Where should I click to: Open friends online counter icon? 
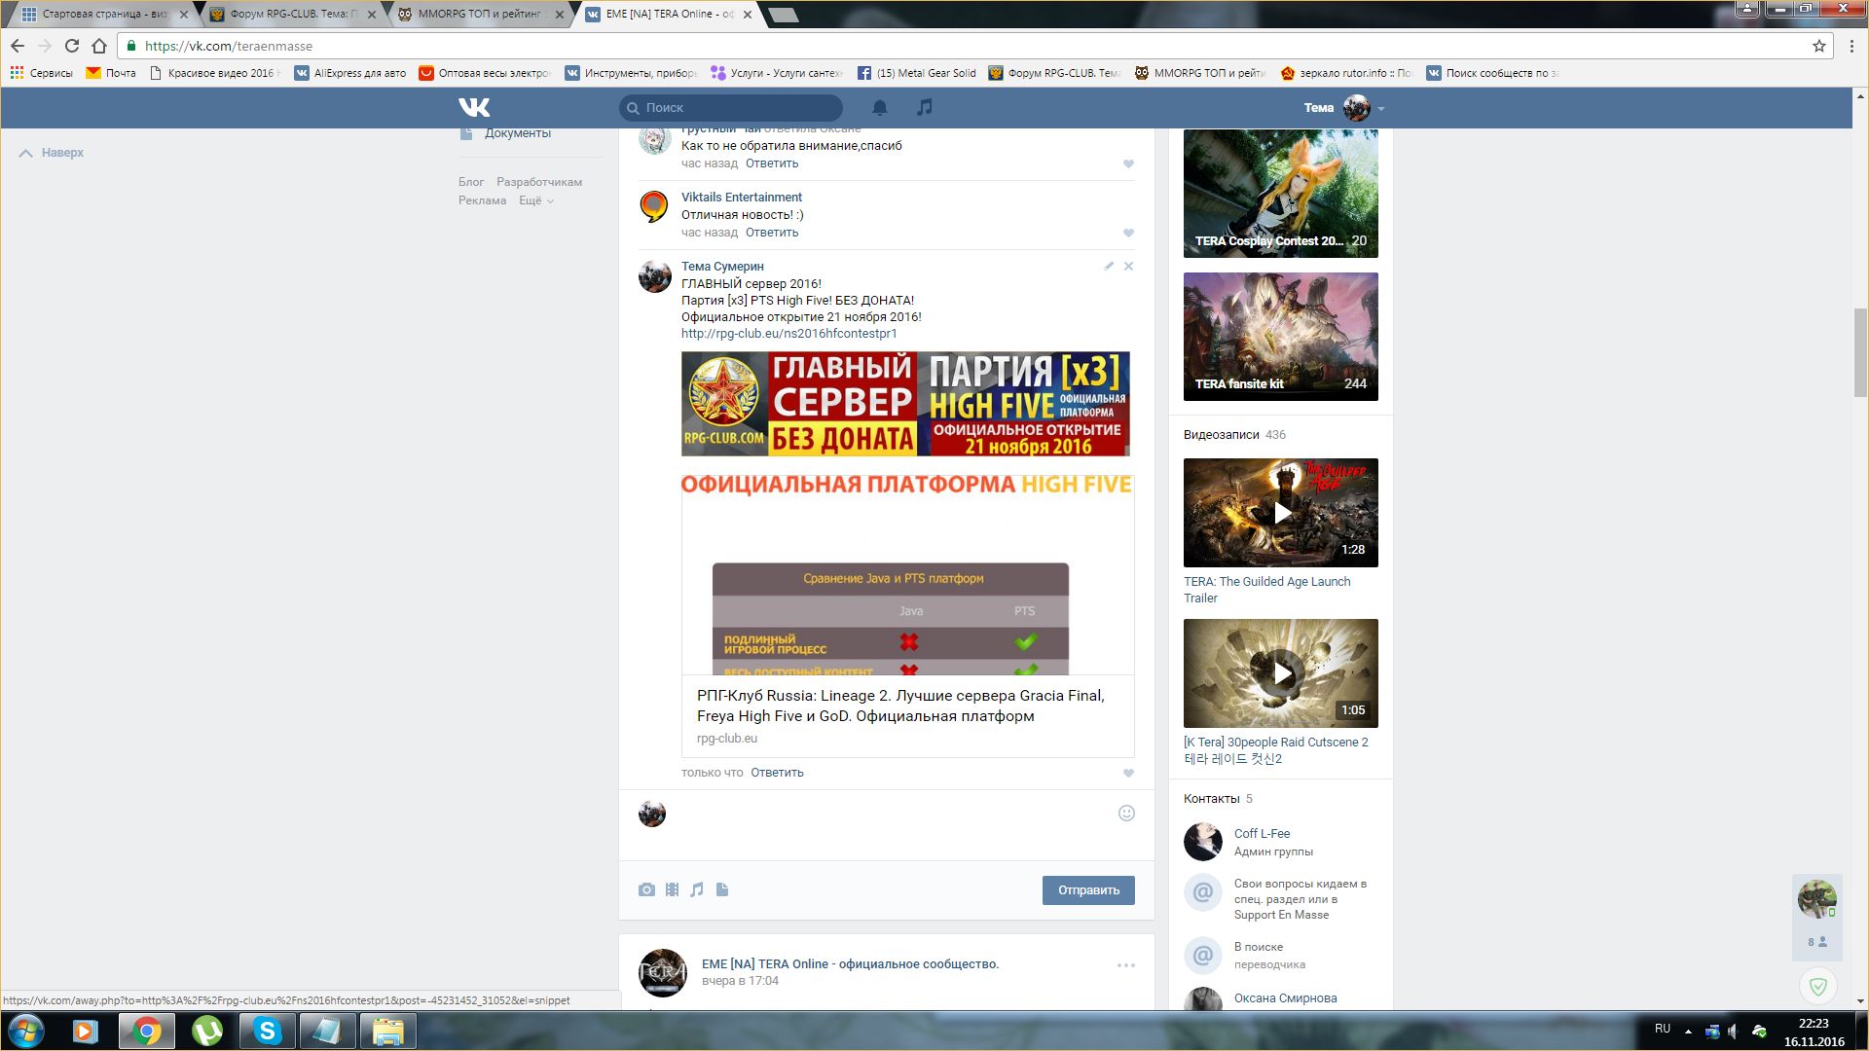[x=1817, y=942]
